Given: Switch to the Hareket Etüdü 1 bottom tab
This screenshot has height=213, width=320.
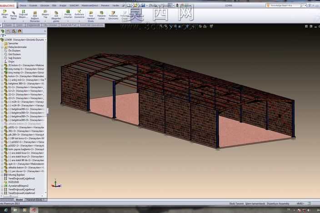Looking at the screenshot, I should coord(35,200).
